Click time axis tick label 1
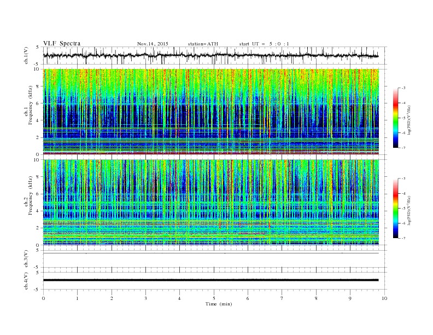Viewport: 433px width, 335px height. pos(77,298)
